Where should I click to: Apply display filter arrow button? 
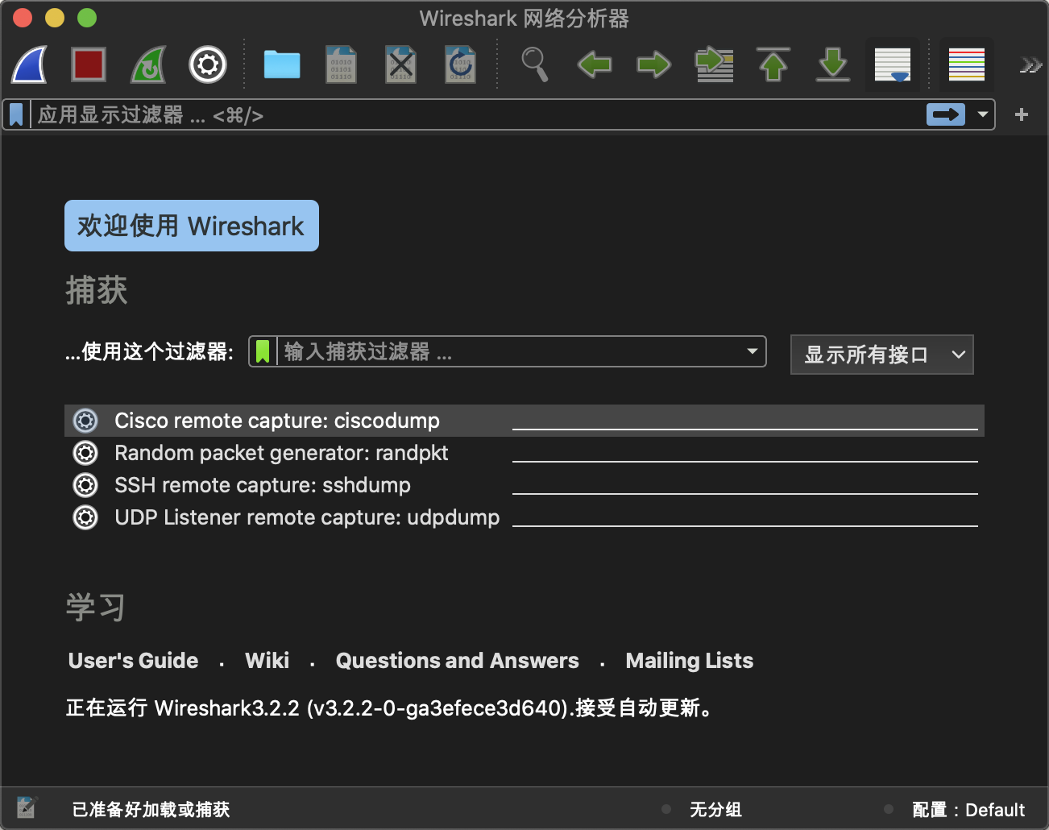[x=946, y=114]
